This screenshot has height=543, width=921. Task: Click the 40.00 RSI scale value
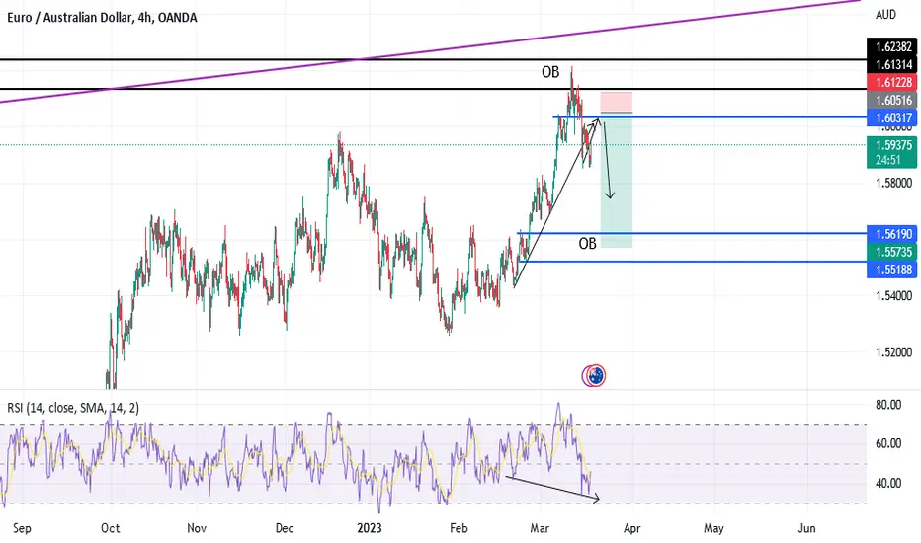coord(888,483)
